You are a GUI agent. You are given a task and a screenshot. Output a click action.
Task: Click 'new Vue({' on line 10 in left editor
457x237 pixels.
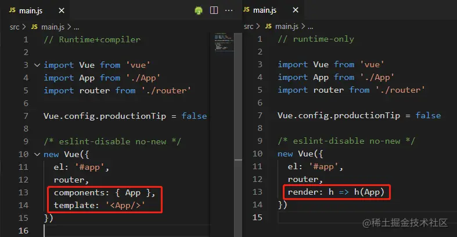pos(66,154)
